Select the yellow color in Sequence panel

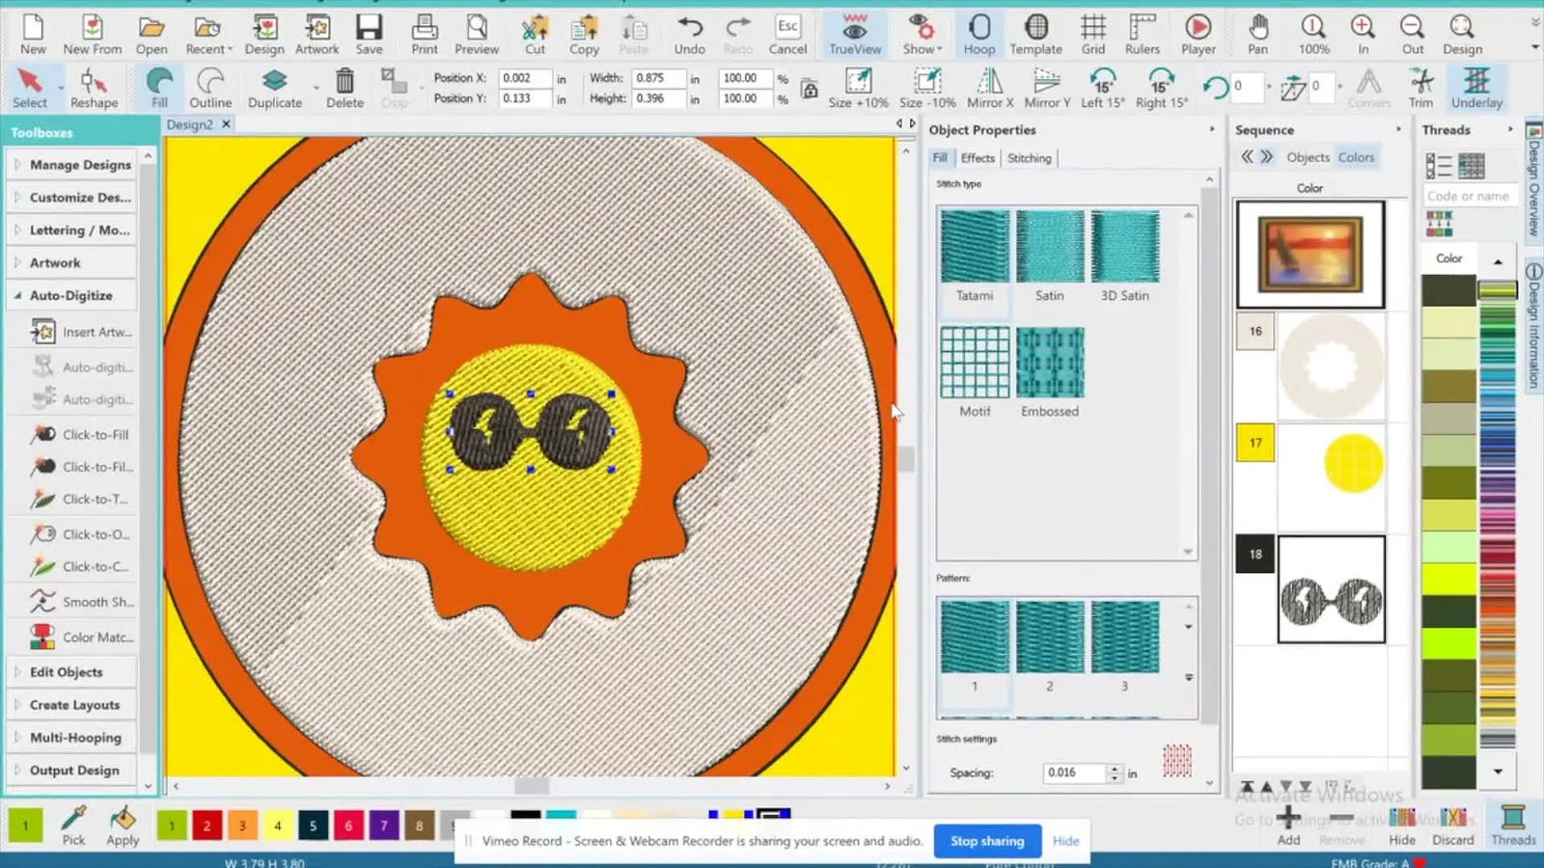pyautogui.click(x=1254, y=444)
